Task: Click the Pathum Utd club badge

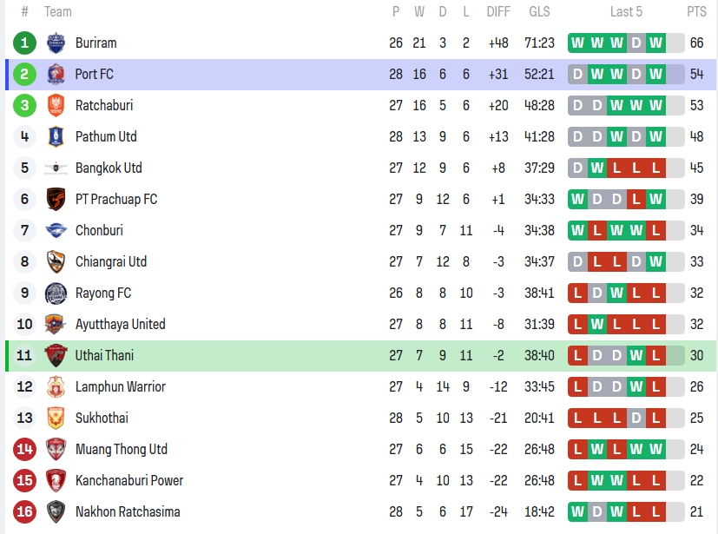Action: coord(56,136)
